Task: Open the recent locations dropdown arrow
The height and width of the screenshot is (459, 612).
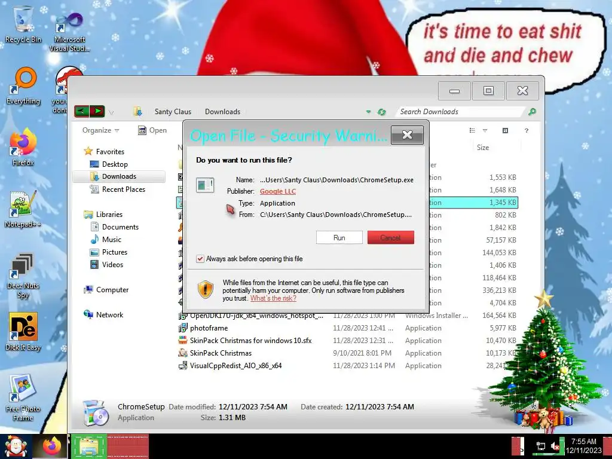Action: [x=111, y=112]
